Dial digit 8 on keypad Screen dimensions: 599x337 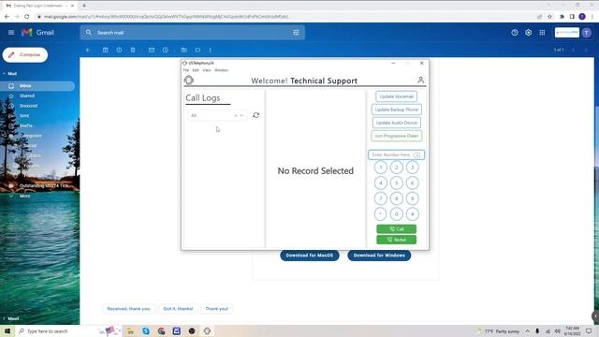[x=397, y=198]
